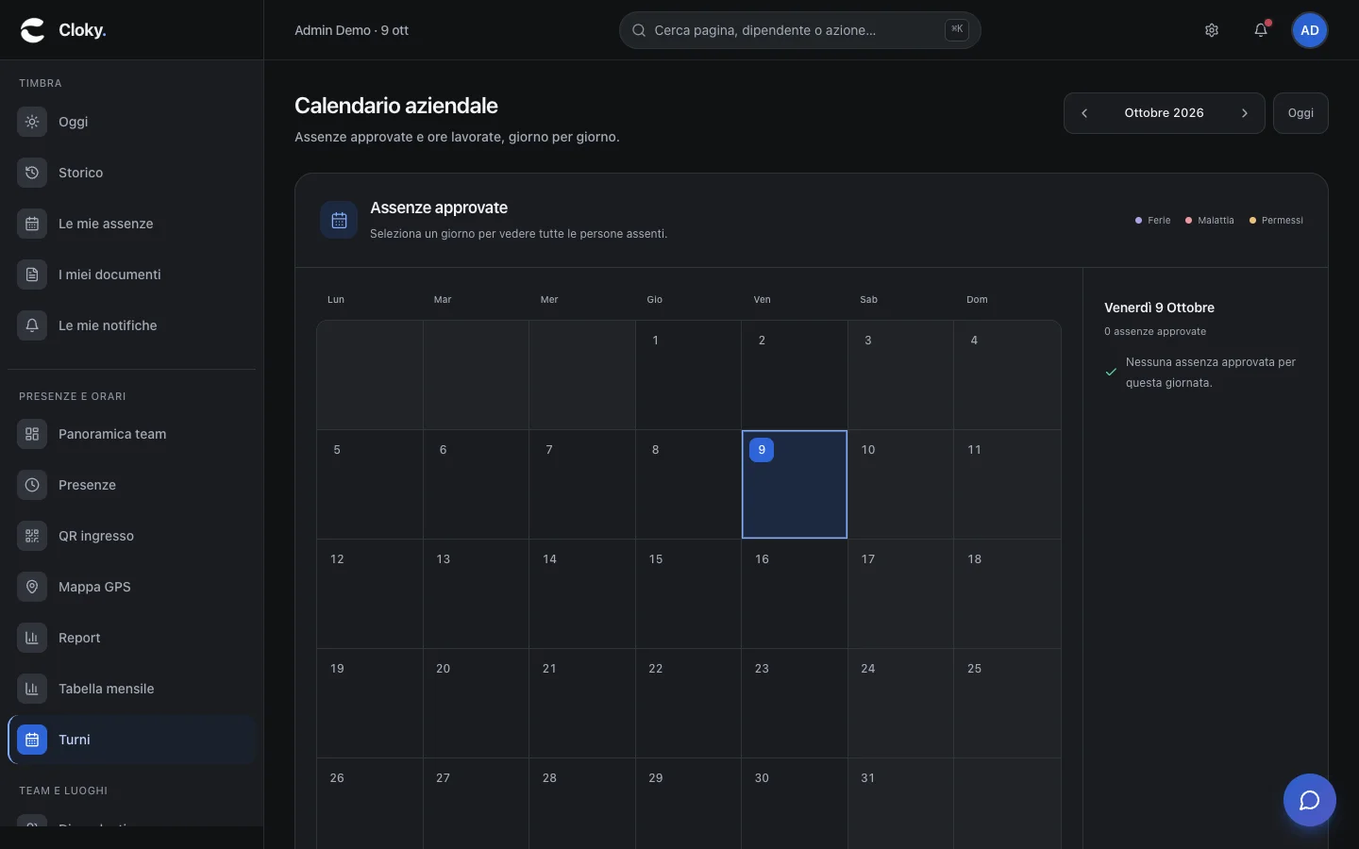Click the Assenze approvate calendar icon
The image size is (1359, 849).
coord(339,220)
